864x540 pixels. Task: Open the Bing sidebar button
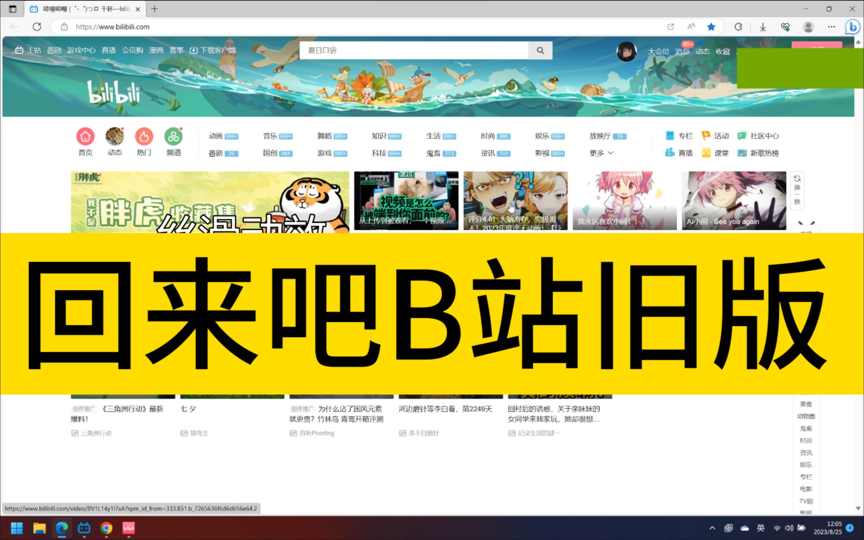coord(853,27)
